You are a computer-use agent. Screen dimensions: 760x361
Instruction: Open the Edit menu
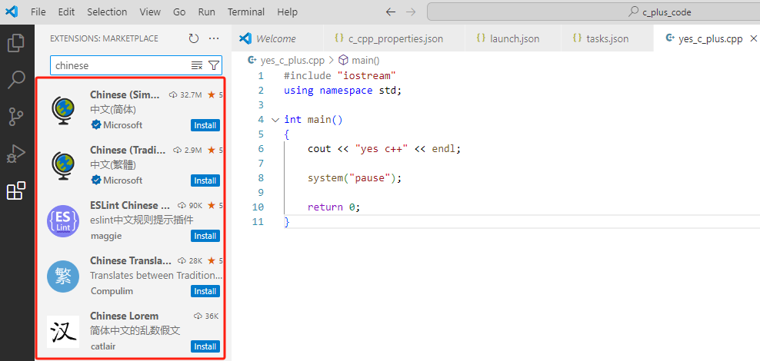click(x=66, y=12)
